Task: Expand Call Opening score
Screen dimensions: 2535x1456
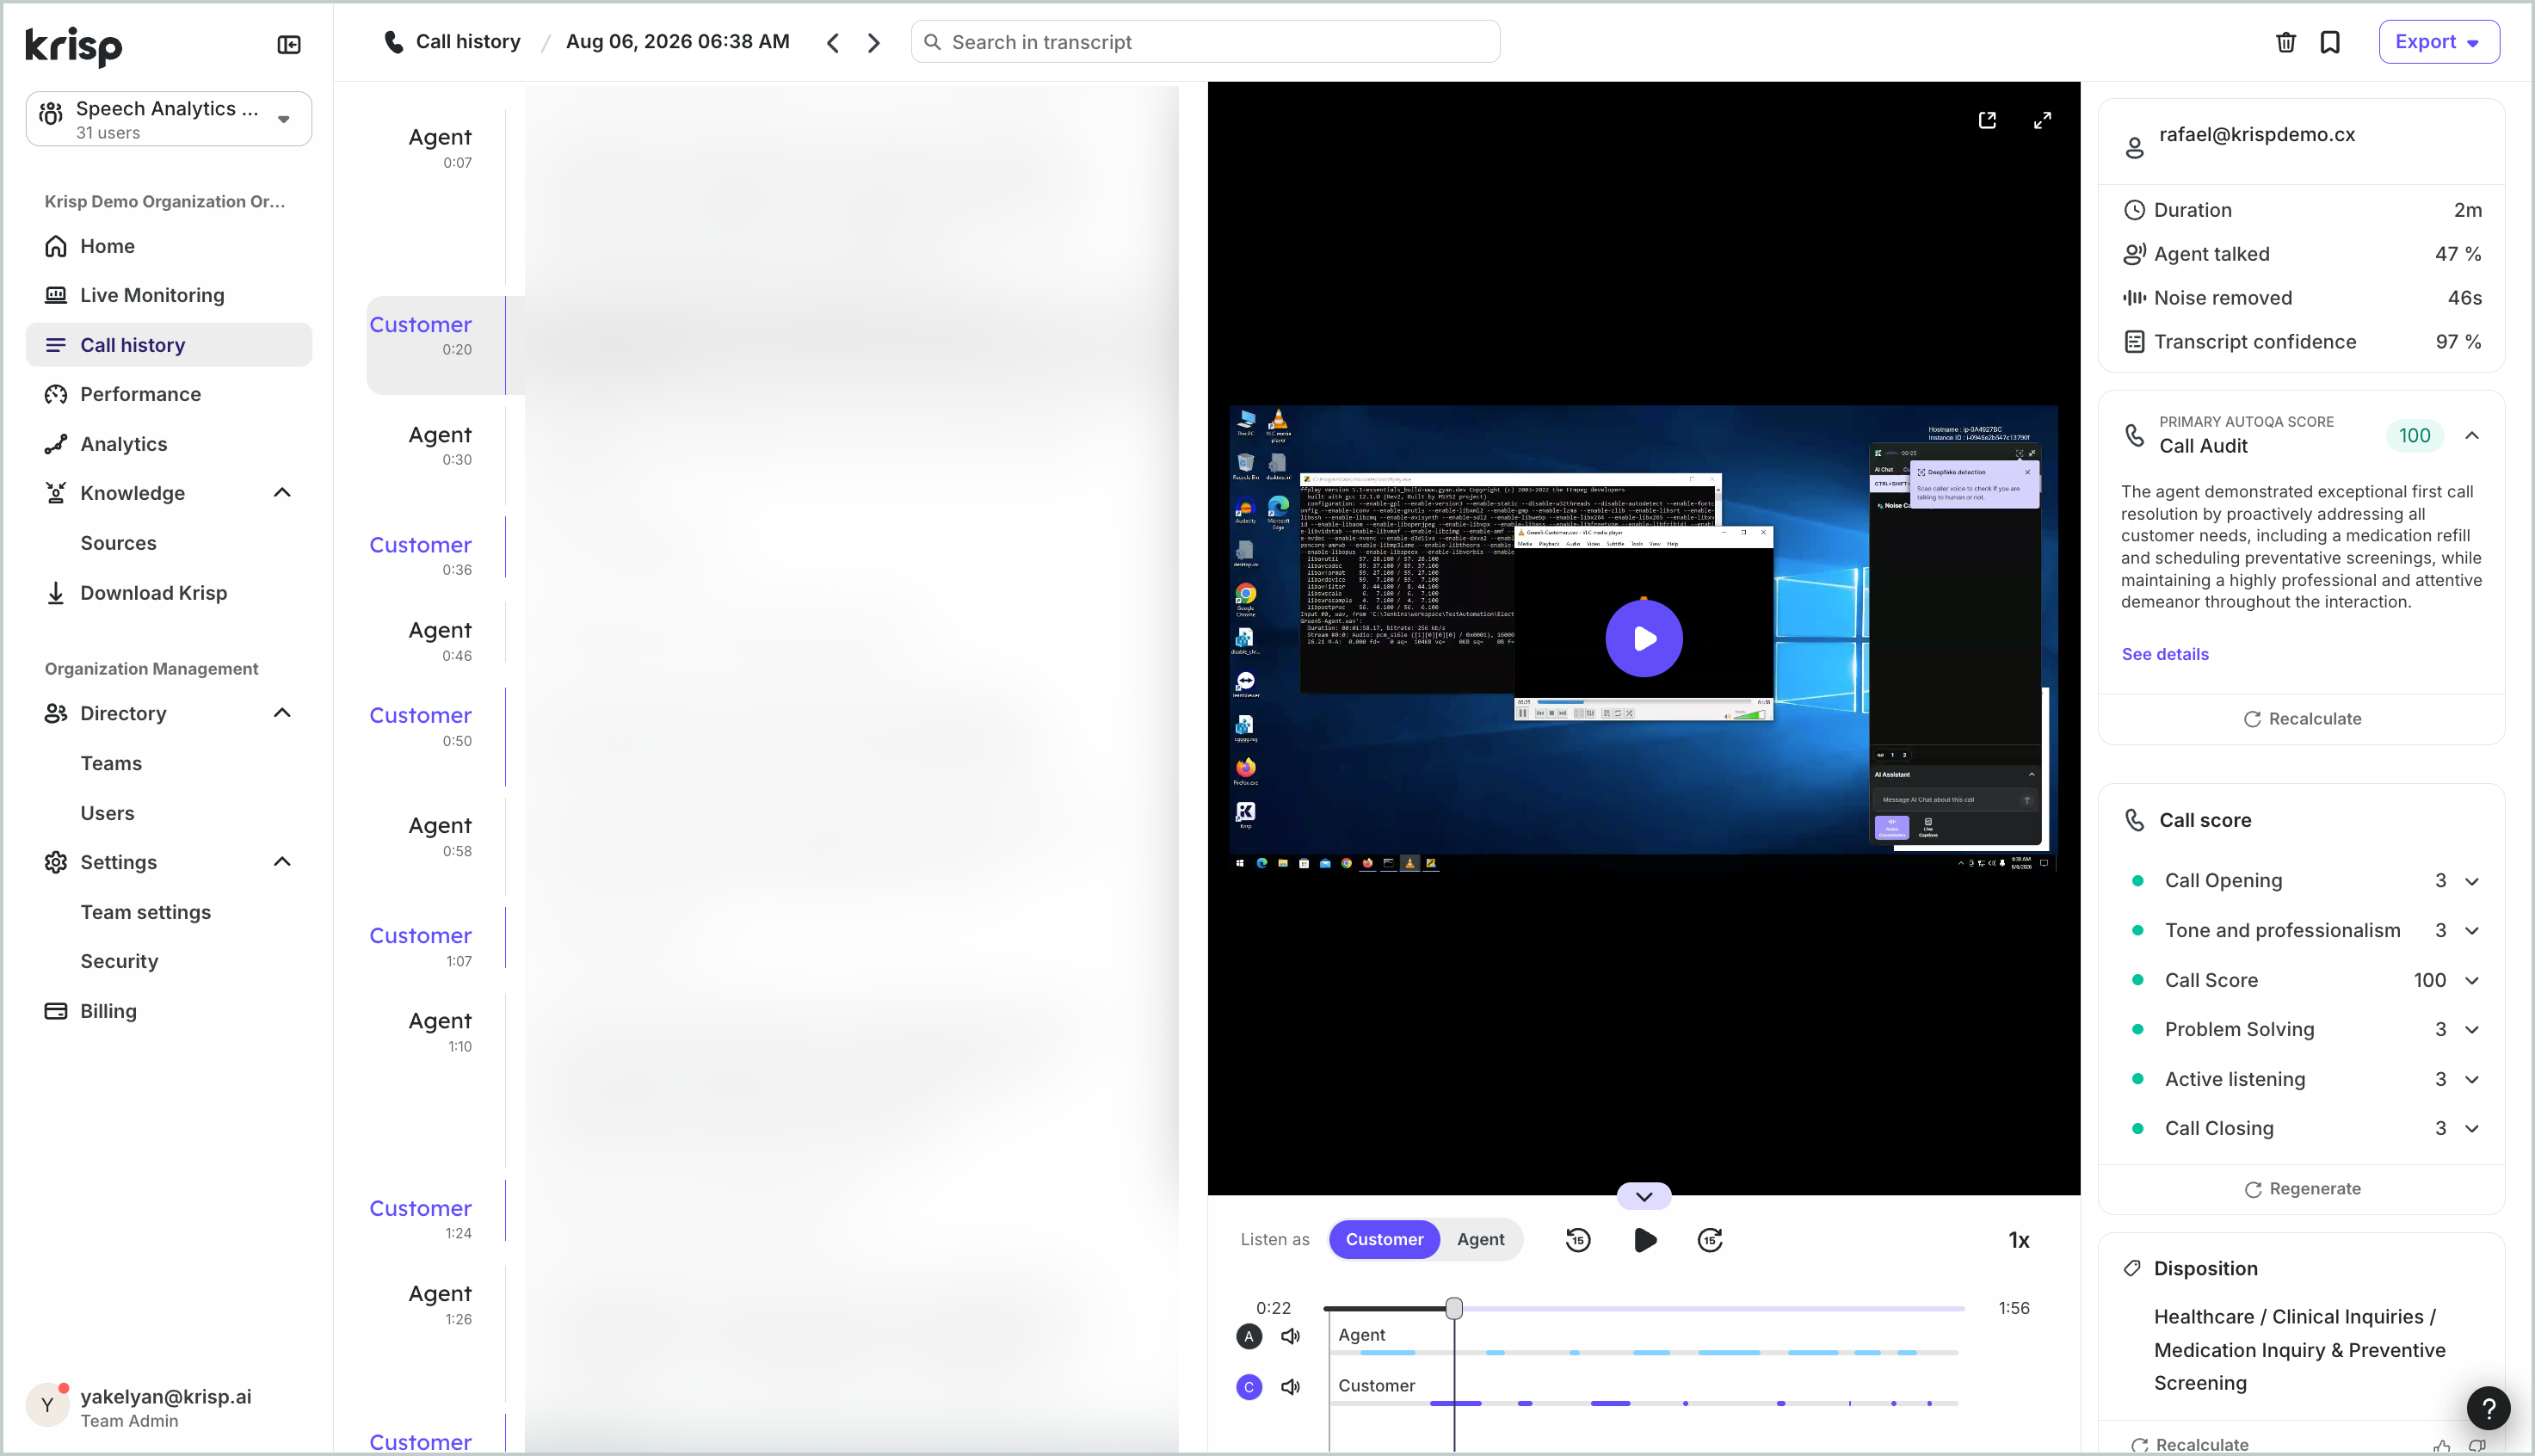Action: [2471, 881]
